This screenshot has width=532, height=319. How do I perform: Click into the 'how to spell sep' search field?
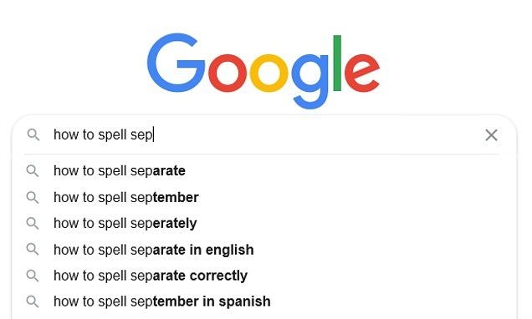click(x=264, y=134)
